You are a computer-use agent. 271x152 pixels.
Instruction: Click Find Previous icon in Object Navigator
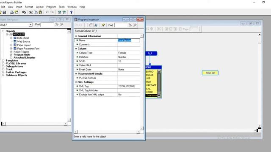(61, 24)
